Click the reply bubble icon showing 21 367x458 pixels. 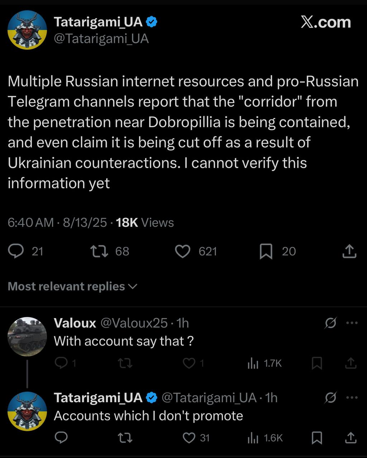(x=16, y=251)
